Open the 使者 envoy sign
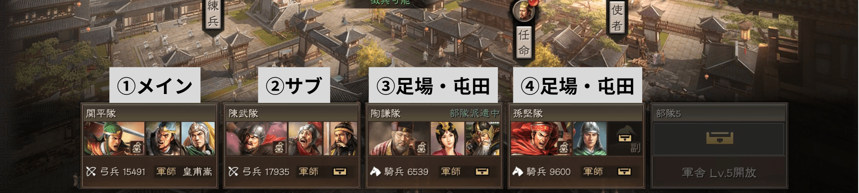The height and width of the screenshot is (193, 859). pyautogui.click(x=617, y=17)
